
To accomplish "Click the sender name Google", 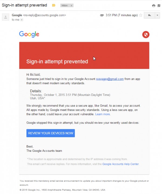I will (17, 15).
